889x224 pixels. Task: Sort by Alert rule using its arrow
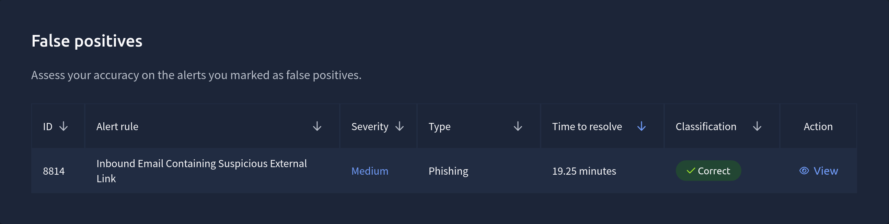[317, 126]
